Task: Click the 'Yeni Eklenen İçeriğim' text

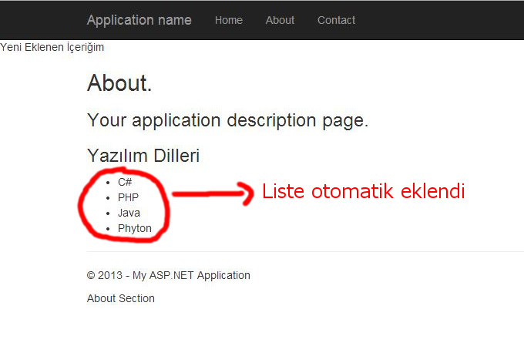Action: 52,47
